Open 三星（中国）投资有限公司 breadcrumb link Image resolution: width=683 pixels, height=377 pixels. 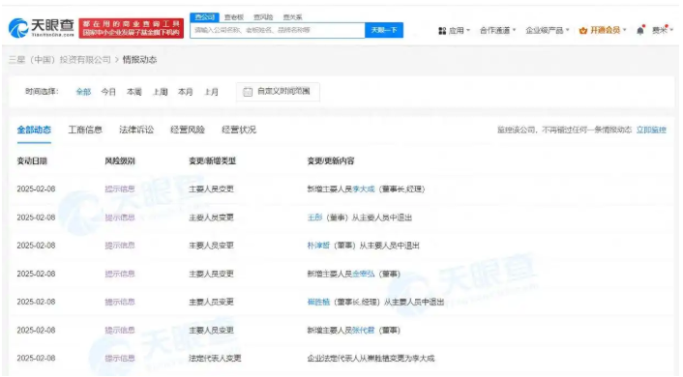coord(60,60)
